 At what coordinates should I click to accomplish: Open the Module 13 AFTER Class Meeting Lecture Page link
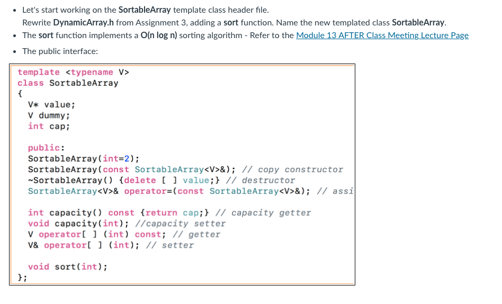point(382,35)
